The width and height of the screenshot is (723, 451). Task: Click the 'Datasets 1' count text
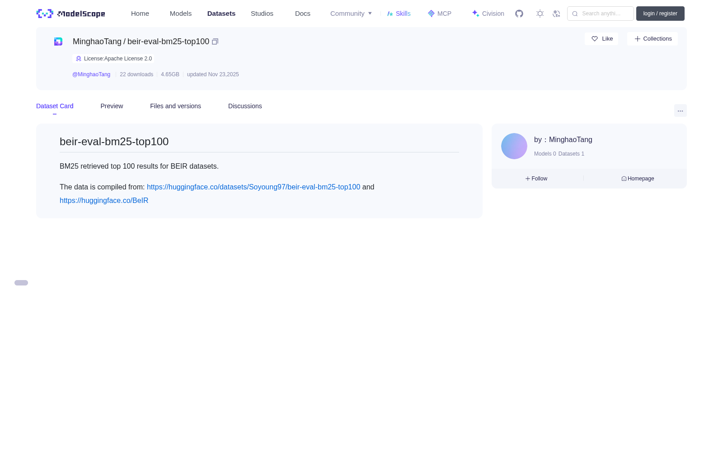(571, 154)
